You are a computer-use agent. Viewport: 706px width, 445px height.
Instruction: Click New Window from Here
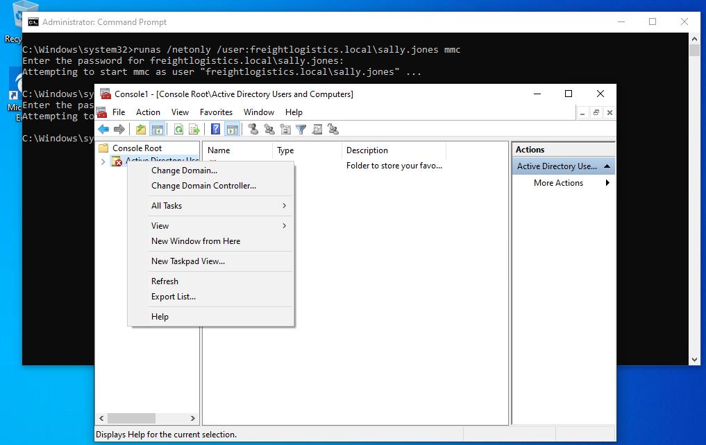tap(196, 241)
